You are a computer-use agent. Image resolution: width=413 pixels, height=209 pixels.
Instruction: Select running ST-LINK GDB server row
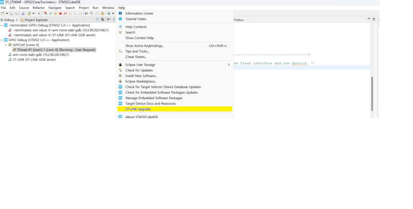[32, 60]
